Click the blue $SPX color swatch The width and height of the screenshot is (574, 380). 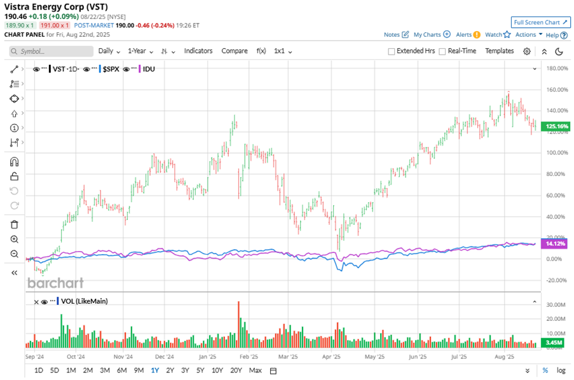coord(100,69)
